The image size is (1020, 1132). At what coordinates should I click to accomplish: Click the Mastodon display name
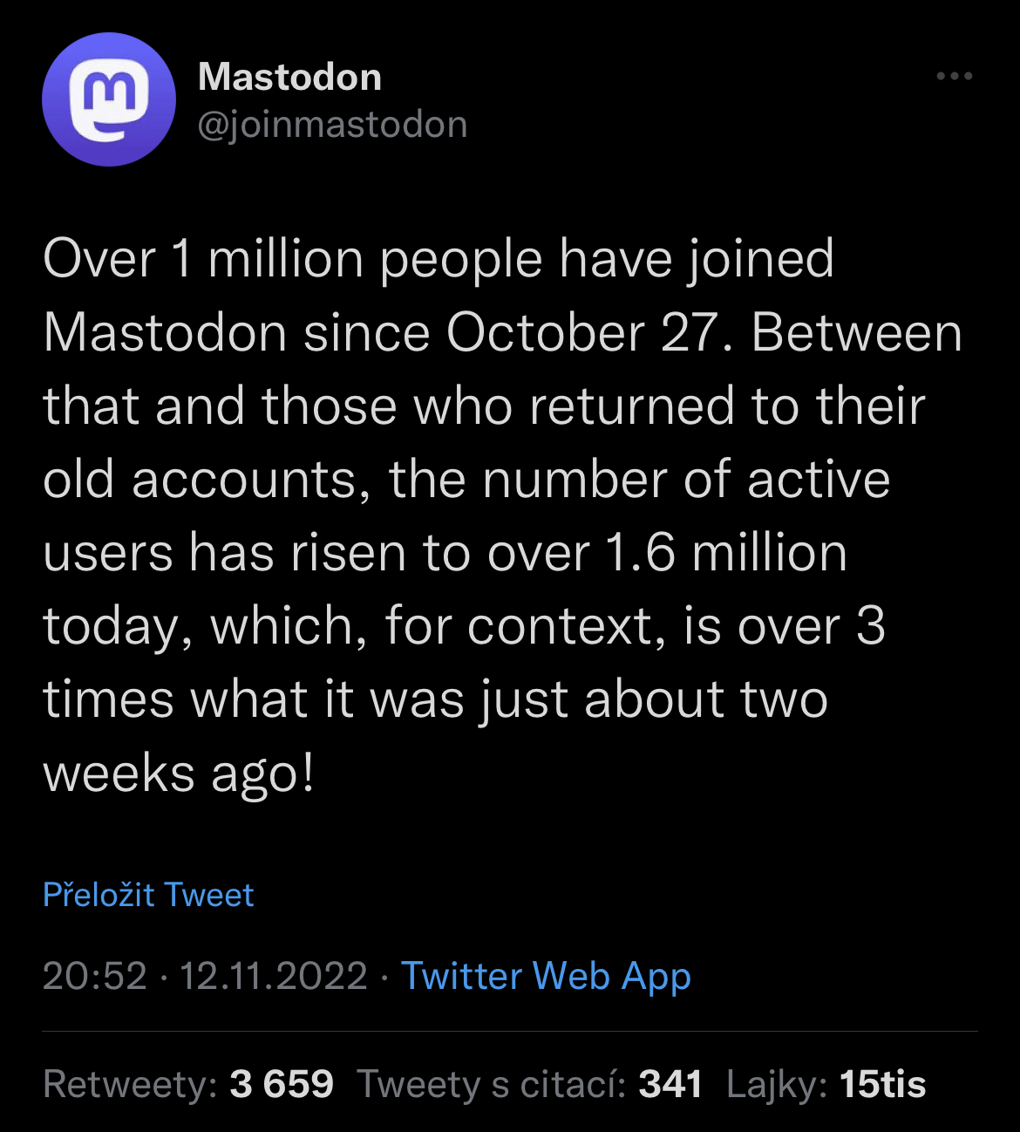(x=289, y=77)
